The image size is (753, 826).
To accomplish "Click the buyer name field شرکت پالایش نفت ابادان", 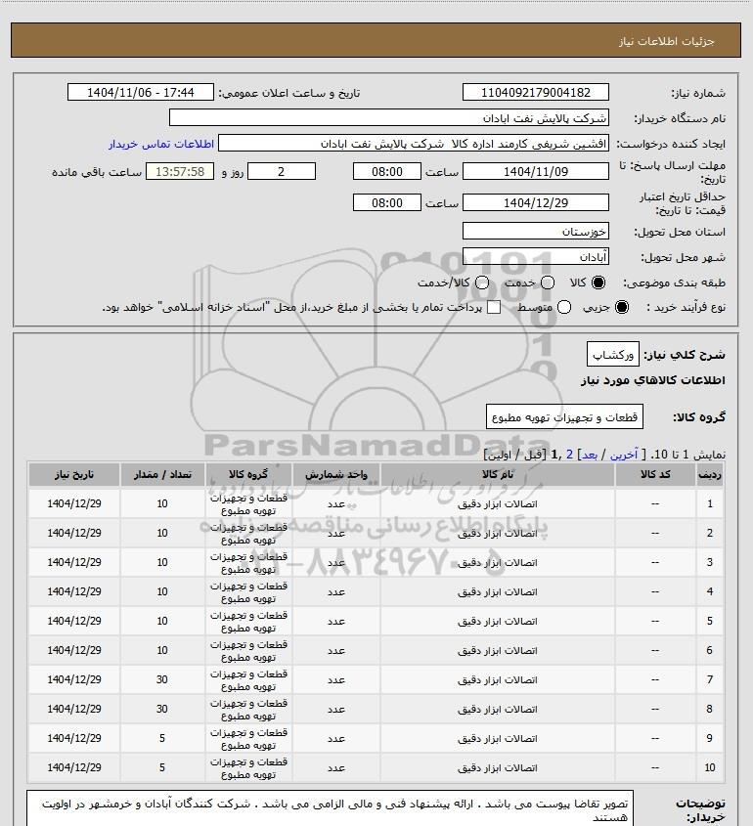I will coord(389,117).
